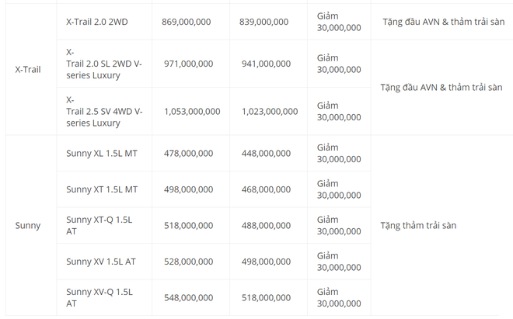Viewport: 513px width, 319px height.
Task: Click the 548,000,000 list price
Action: (188, 298)
